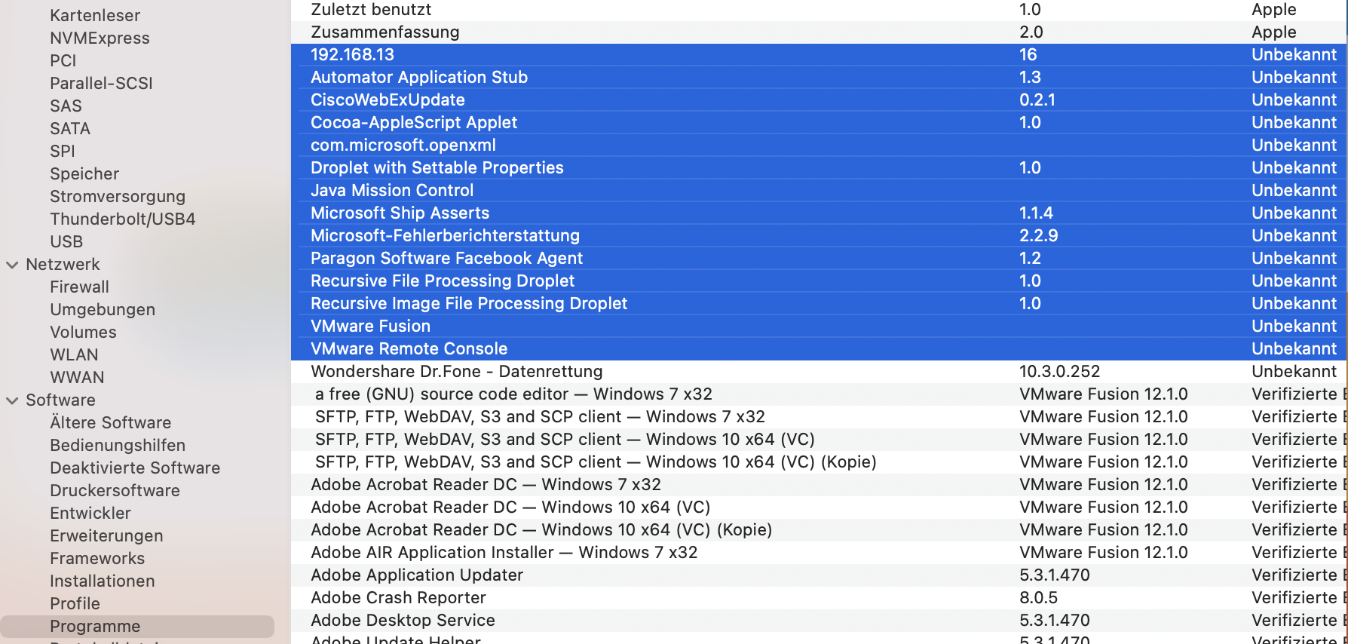1348x644 pixels.
Task: Open Erweiterungen in the sidebar
Action: (x=106, y=536)
